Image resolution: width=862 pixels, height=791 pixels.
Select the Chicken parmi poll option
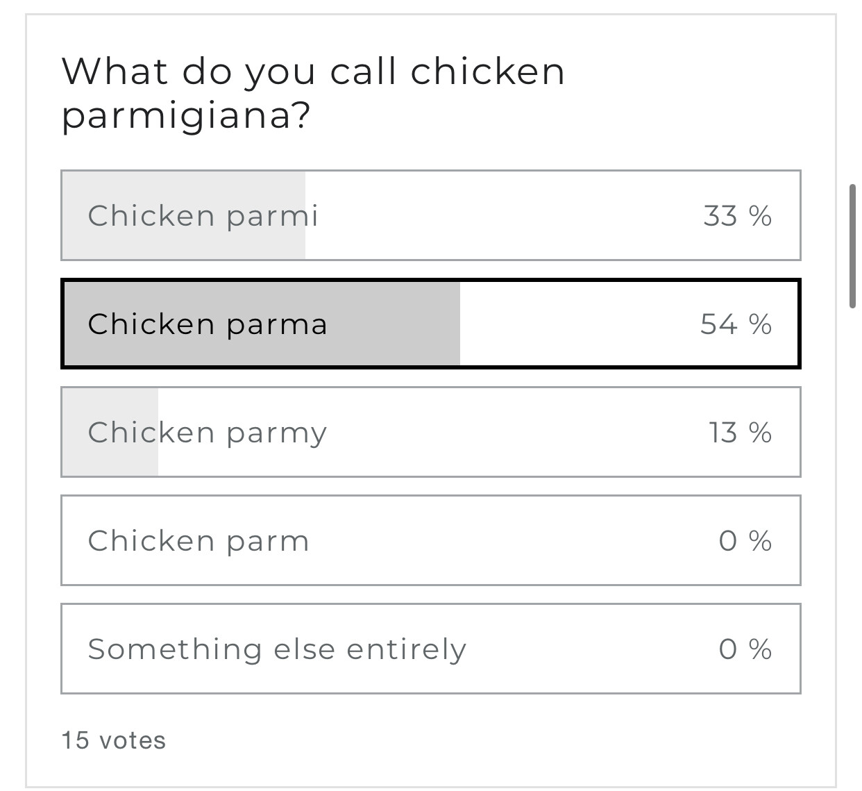tap(203, 216)
